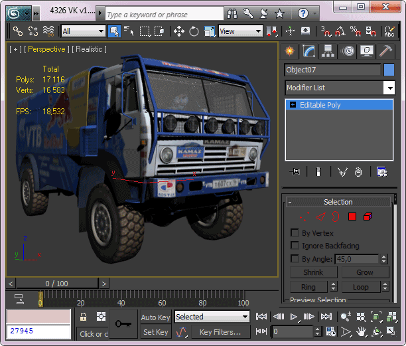This screenshot has height=346, width=406.
Task: Click Play Animation button
Action: coord(293,317)
